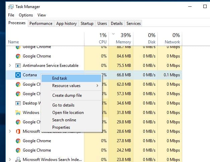Switch to the Startup tab
Screen dimensions: 210x162
click(87, 24)
